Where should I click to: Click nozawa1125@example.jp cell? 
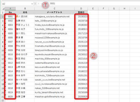[54, 38]
